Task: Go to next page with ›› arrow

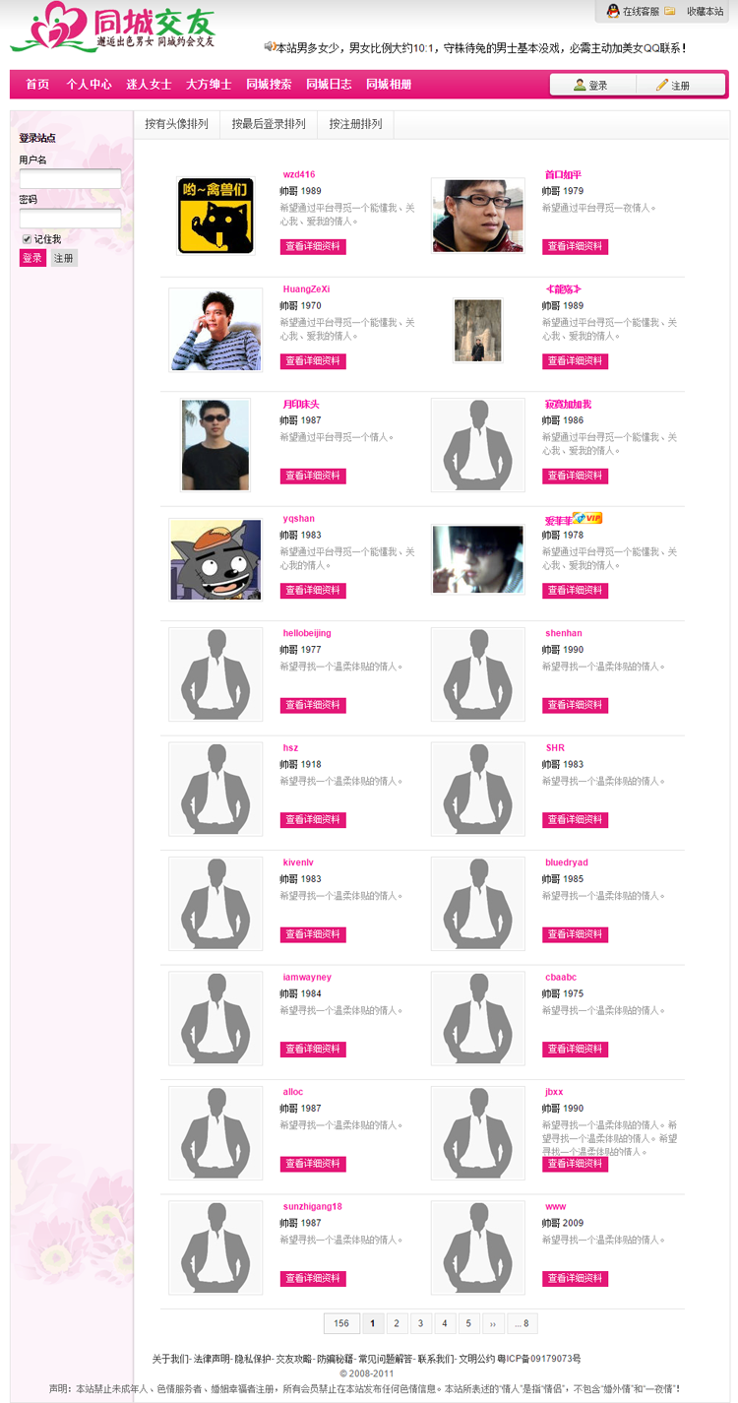Action: (493, 1323)
